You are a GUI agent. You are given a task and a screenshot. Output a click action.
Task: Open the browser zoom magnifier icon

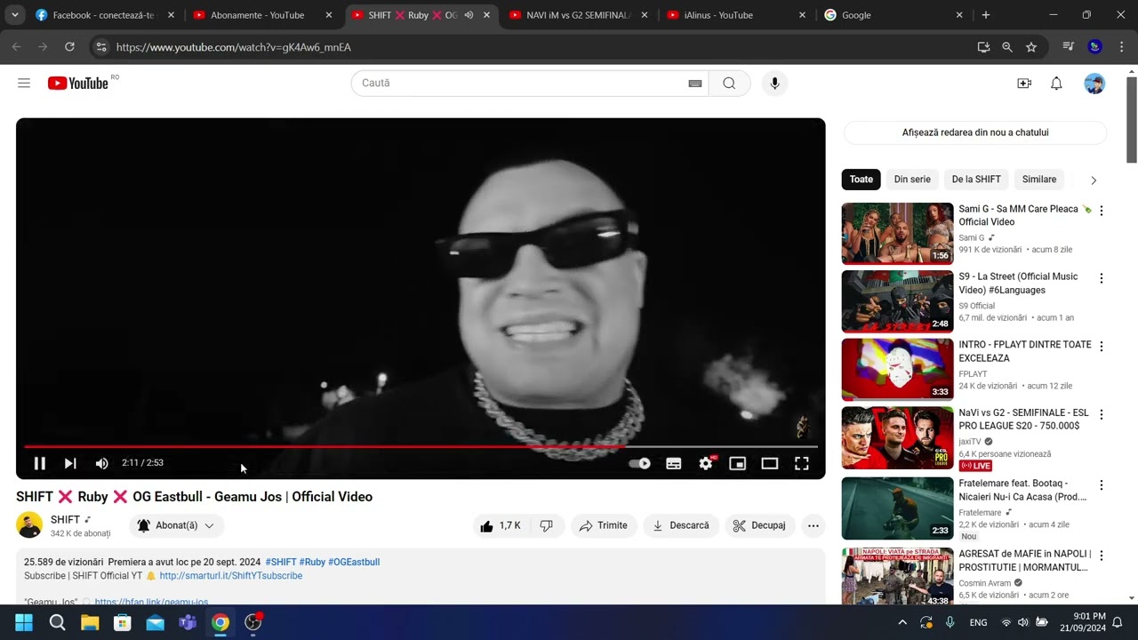click(1007, 47)
